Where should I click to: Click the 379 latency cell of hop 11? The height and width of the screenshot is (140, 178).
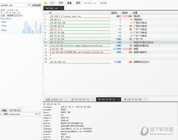pos(117,49)
